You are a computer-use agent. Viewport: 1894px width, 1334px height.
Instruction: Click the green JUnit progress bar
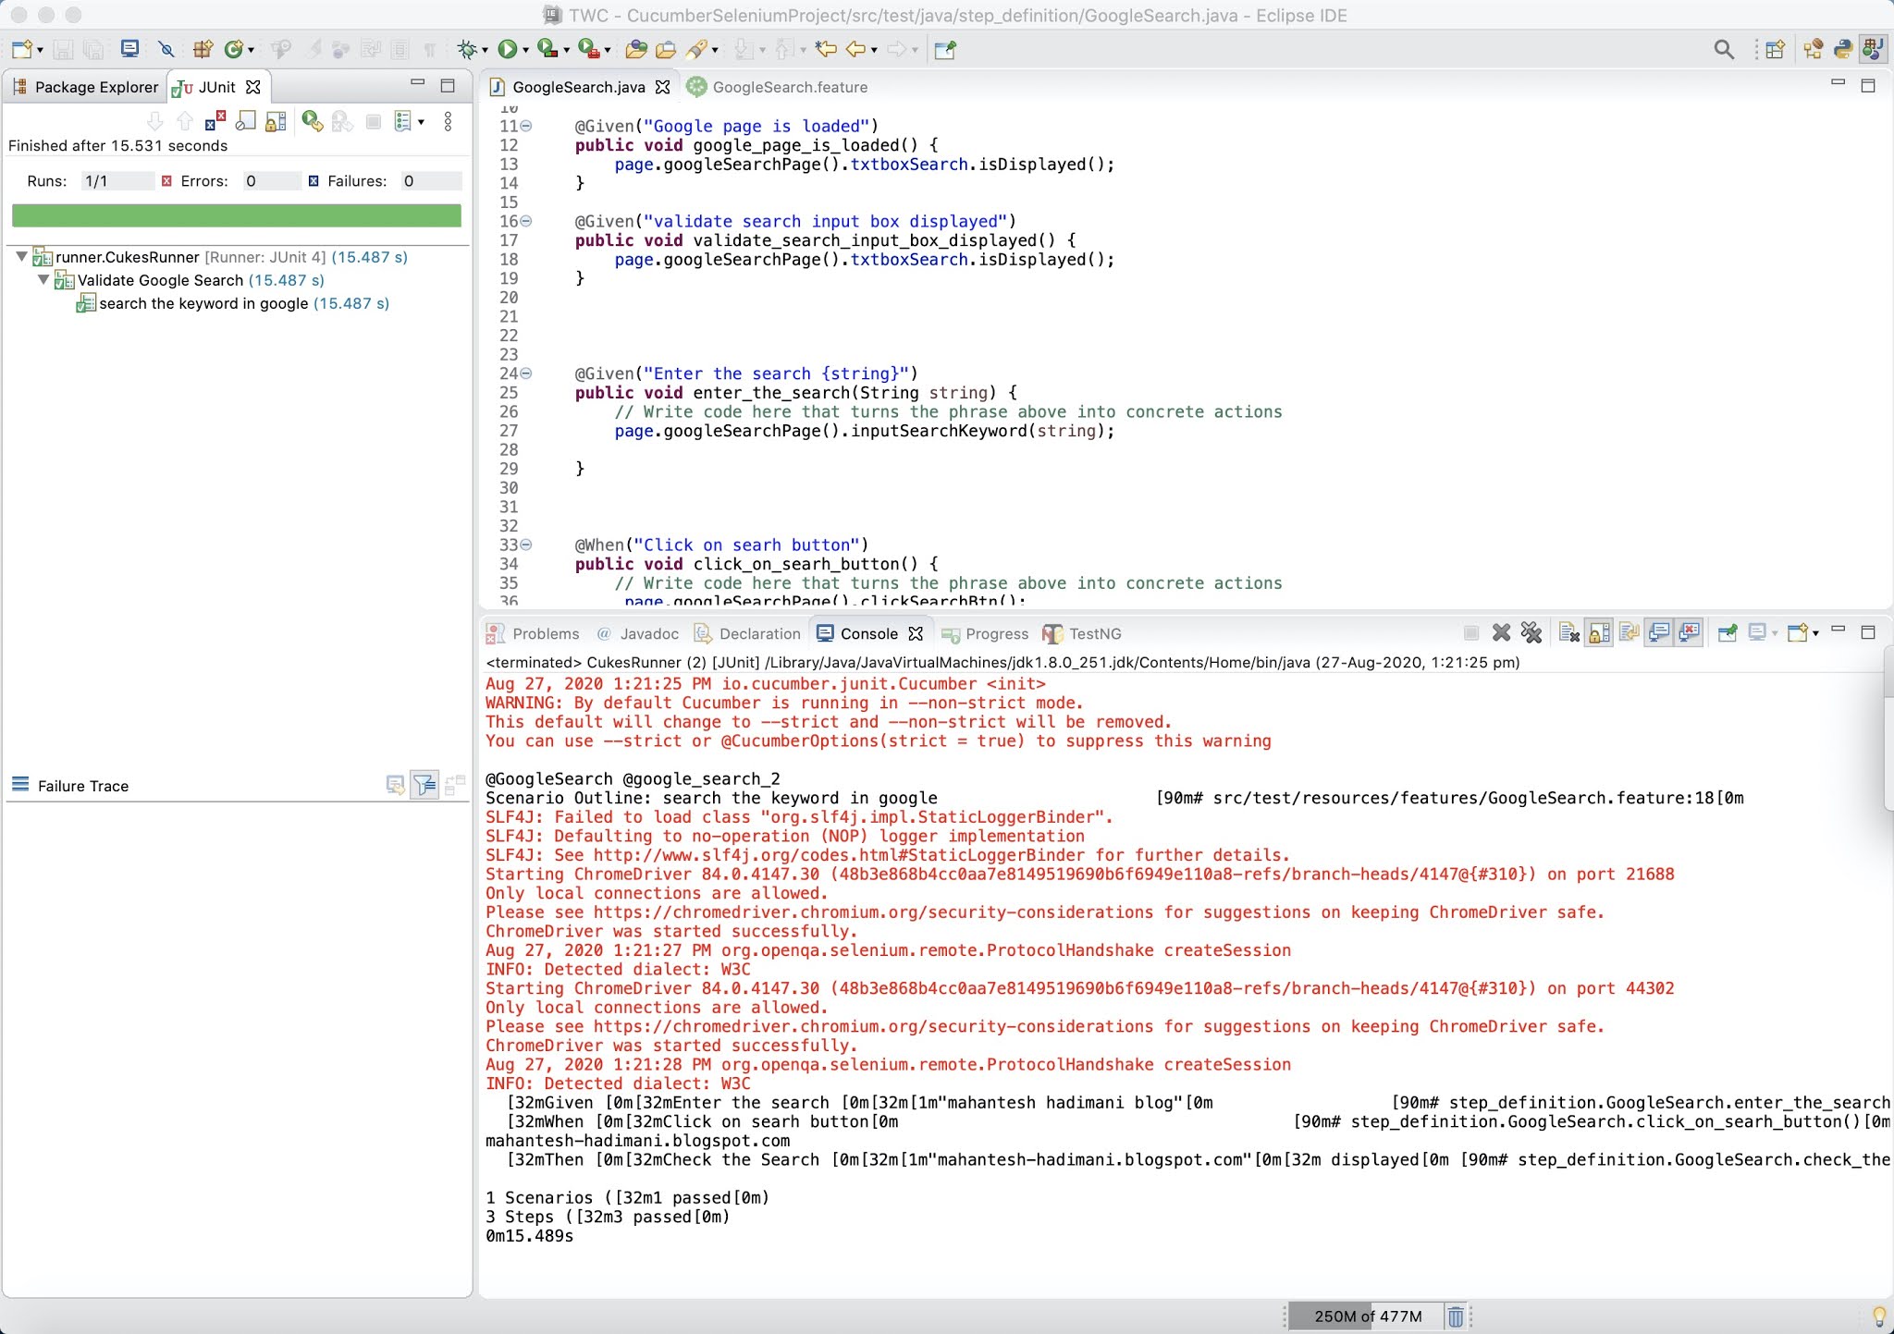coord(236,215)
